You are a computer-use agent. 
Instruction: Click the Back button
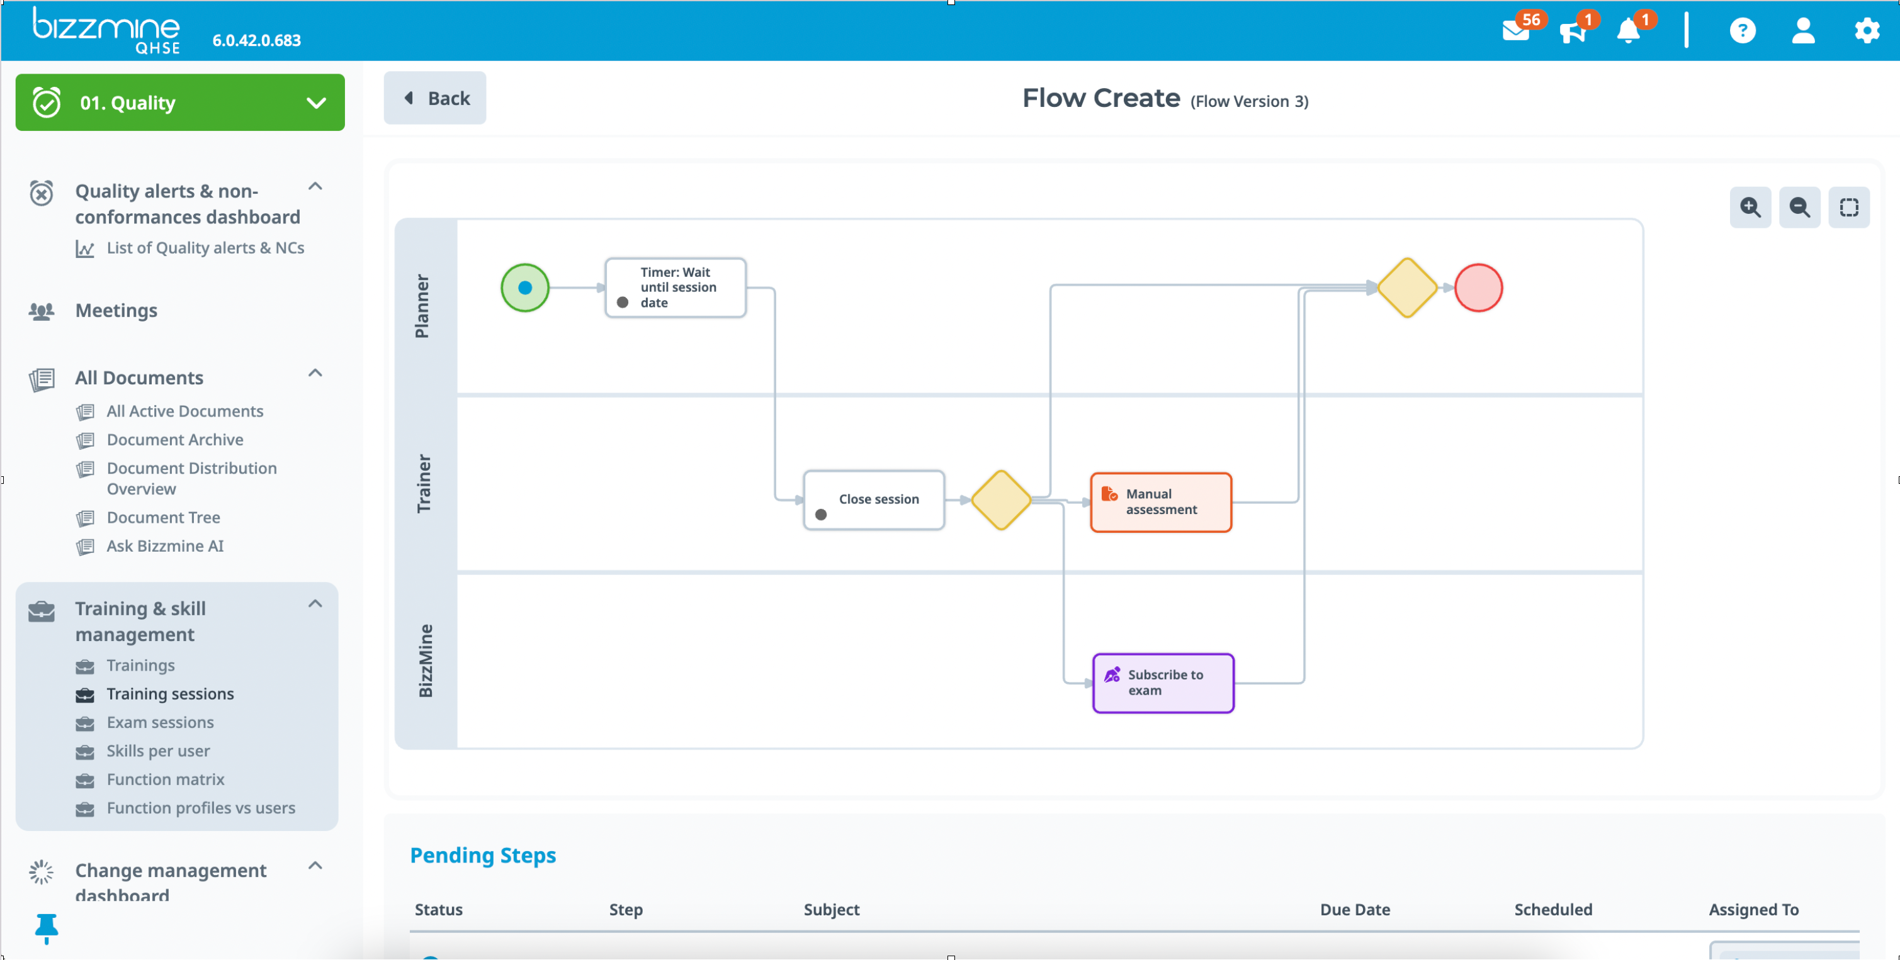pos(435,98)
